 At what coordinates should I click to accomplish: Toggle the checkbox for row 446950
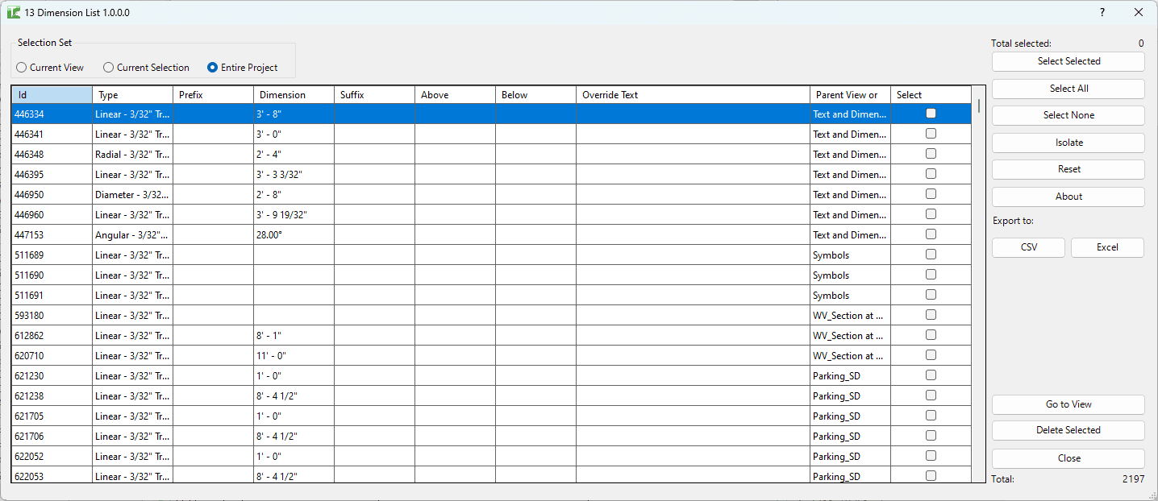pos(931,194)
